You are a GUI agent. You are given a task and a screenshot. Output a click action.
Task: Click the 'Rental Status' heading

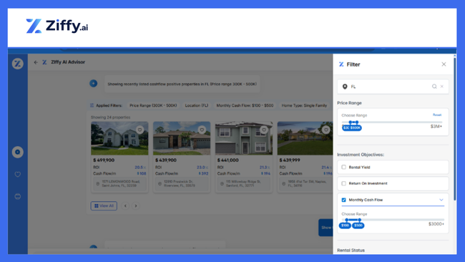click(x=351, y=250)
